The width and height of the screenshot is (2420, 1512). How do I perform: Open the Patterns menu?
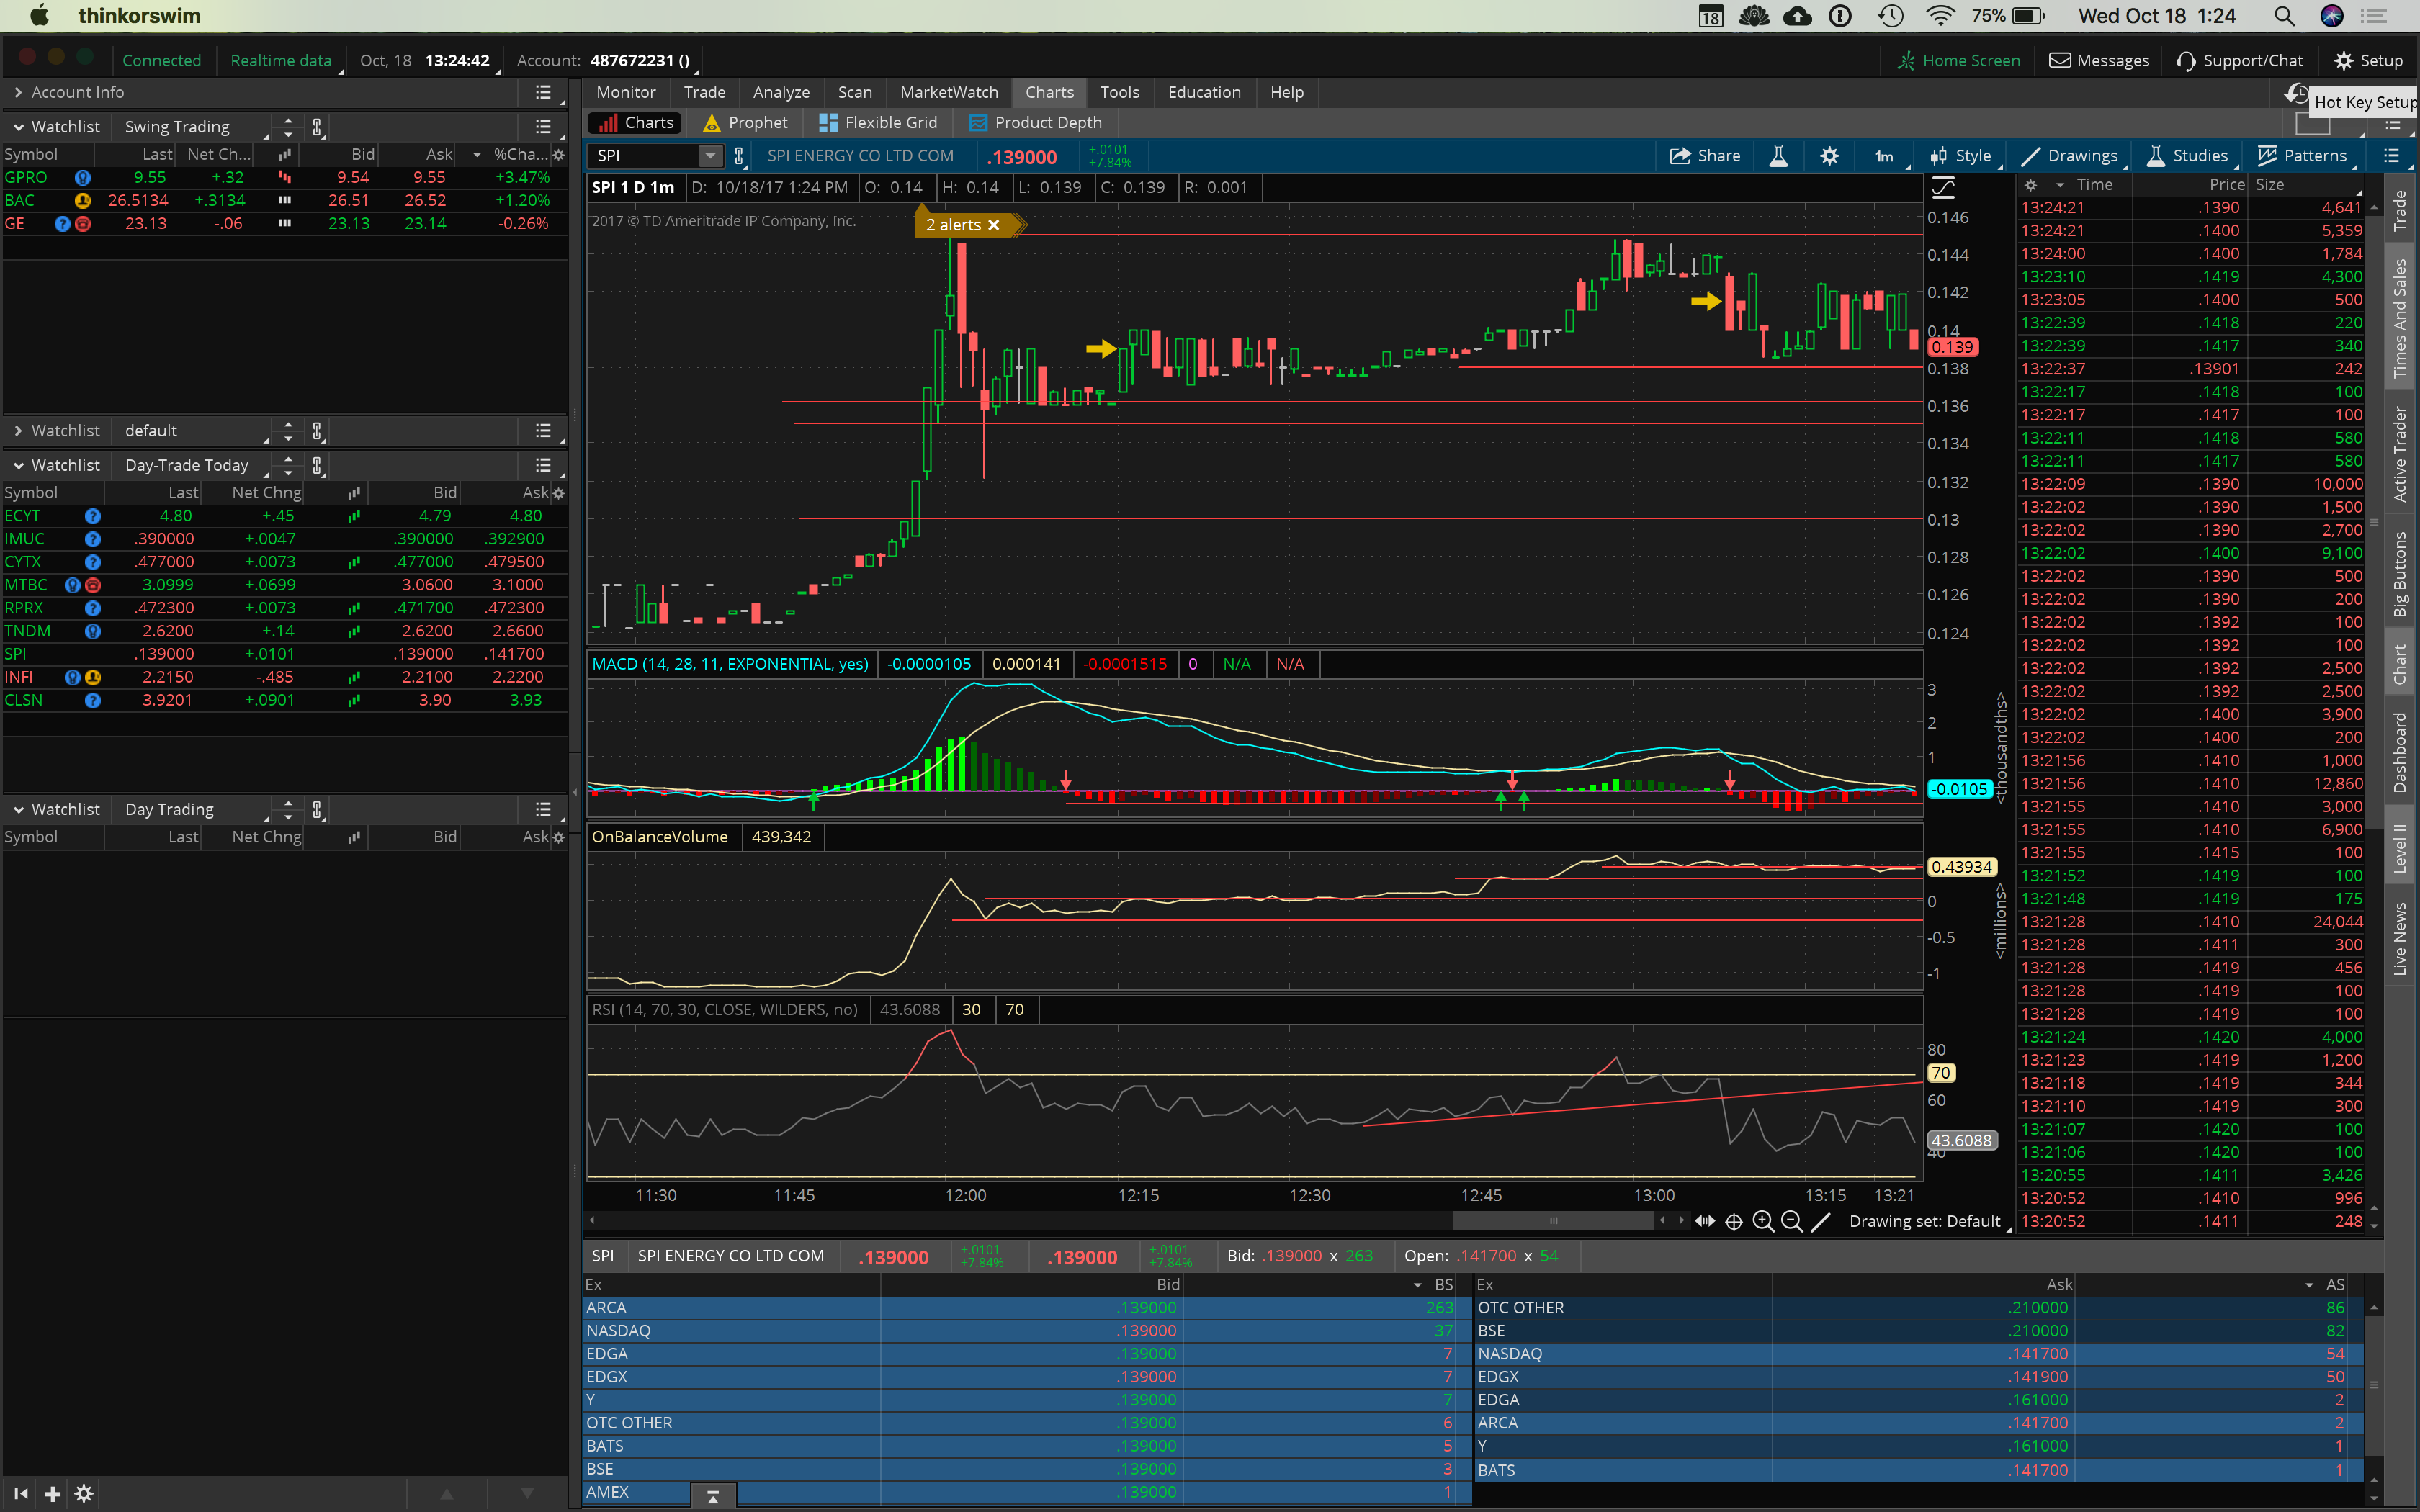(x=2302, y=156)
